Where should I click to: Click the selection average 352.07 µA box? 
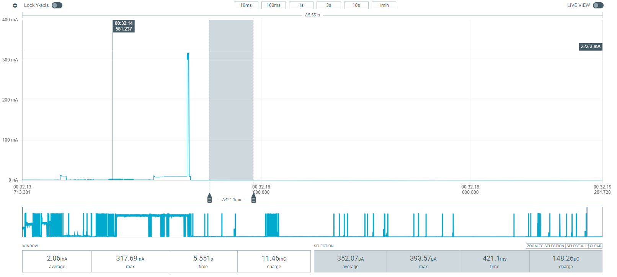(350, 261)
